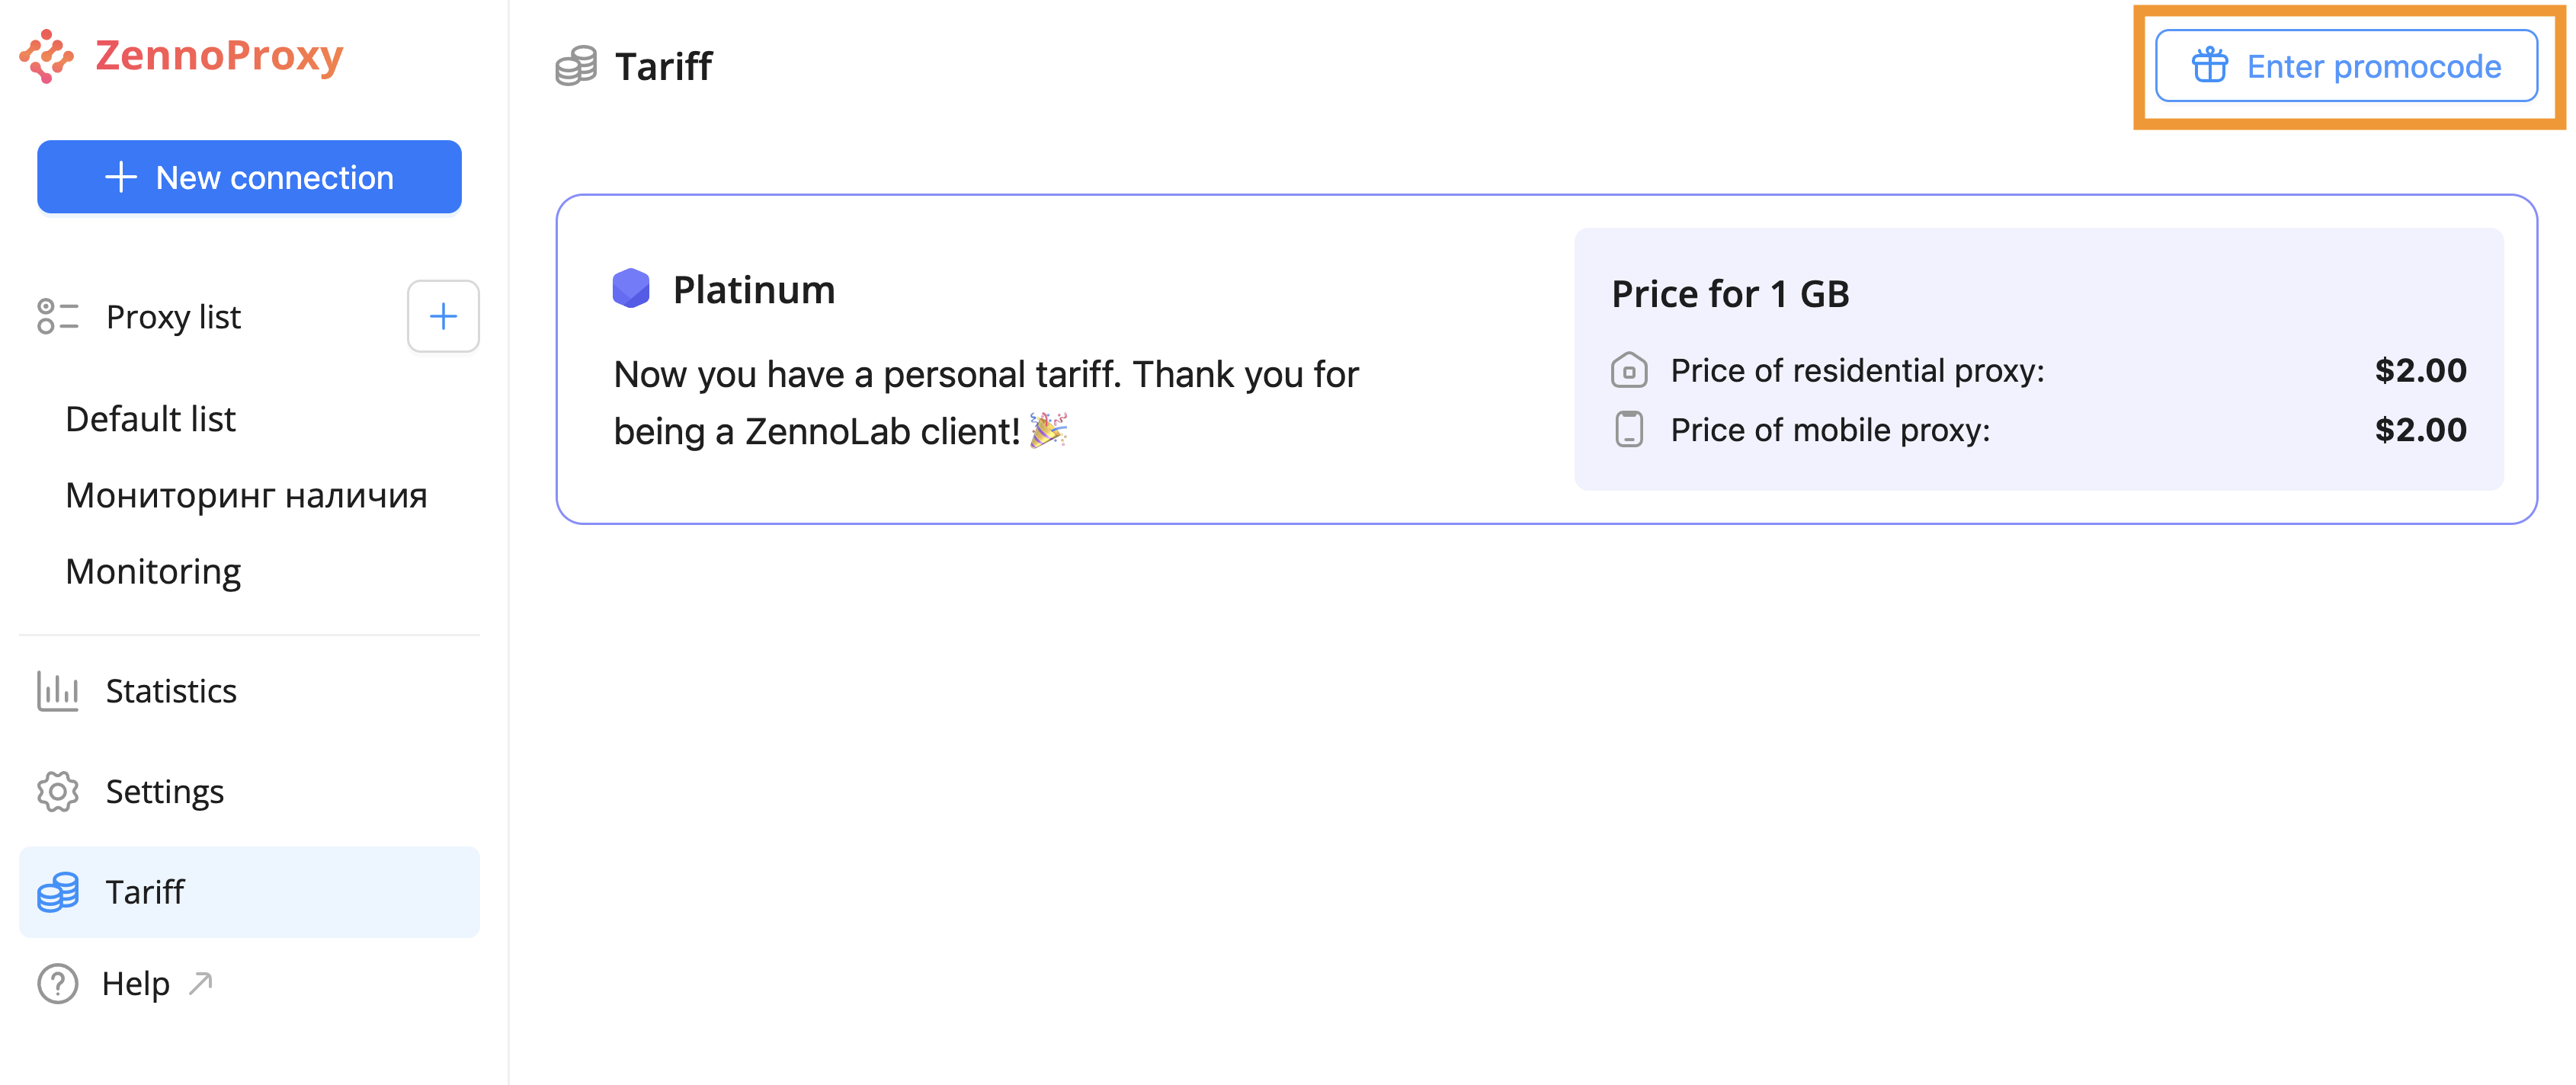Open the Мониторинг наличия list
This screenshot has height=1085, width=2576.
[x=246, y=495]
